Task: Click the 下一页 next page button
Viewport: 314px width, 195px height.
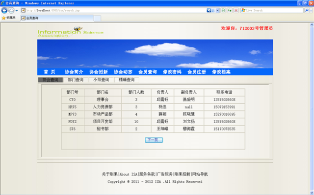Action: click(x=154, y=140)
